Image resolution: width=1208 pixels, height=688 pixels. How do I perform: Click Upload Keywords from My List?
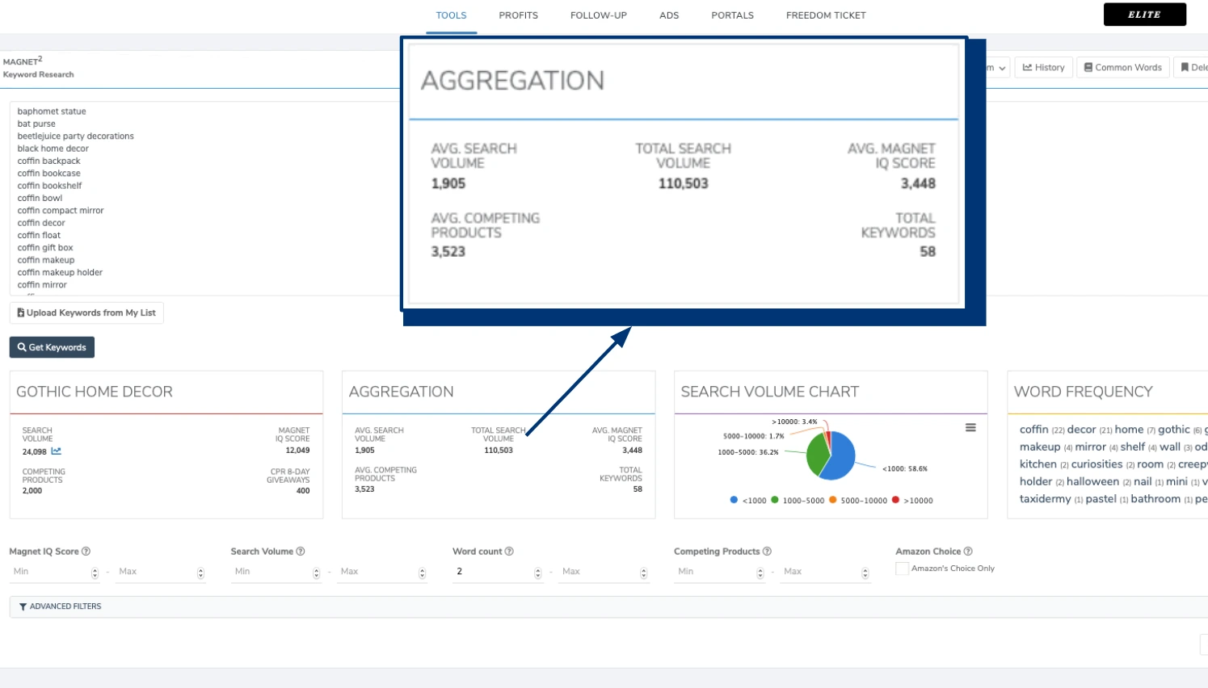click(86, 313)
